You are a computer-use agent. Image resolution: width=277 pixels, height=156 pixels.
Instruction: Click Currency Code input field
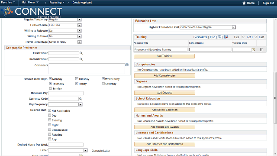click(x=64, y=99)
